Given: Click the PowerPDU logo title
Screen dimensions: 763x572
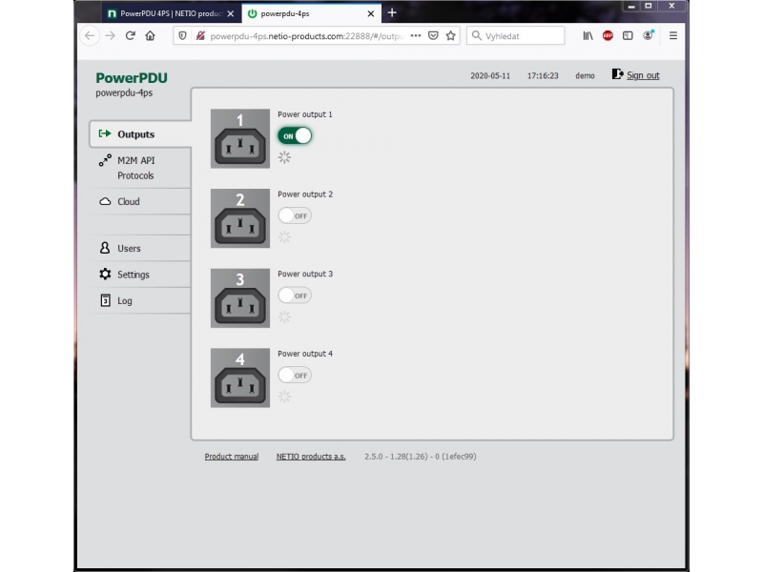Looking at the screenshot, I should (x=132, y=78).
